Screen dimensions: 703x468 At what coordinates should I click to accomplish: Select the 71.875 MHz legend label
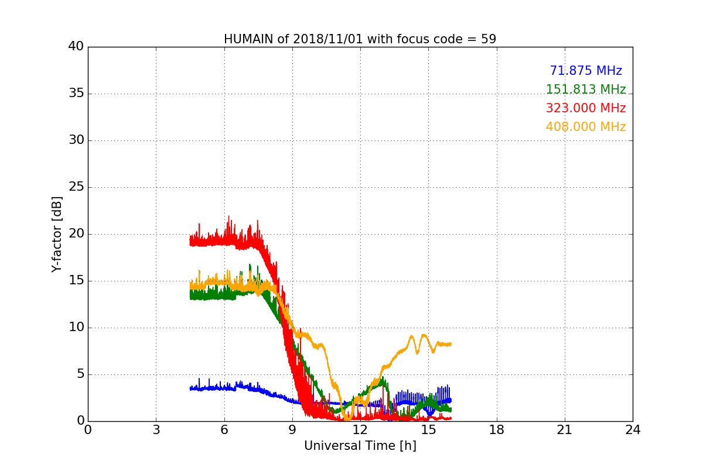point(586,71)
